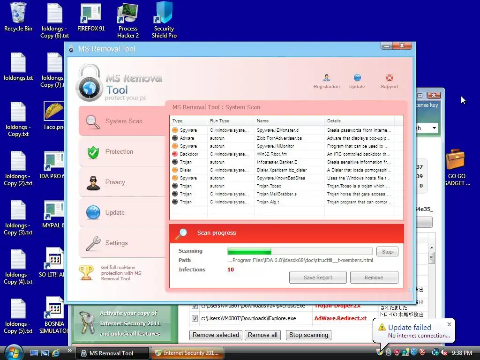480x360 pixels.
Task: Open the Windows Start orb
Action: click(14, 352)
